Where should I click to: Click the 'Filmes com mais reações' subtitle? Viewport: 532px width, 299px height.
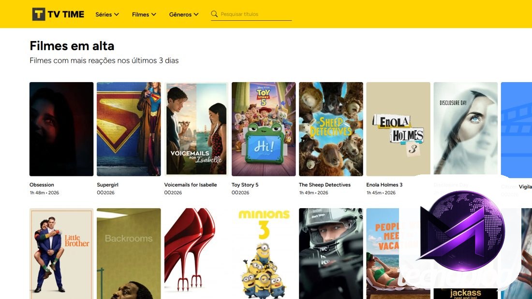point(104,61)
